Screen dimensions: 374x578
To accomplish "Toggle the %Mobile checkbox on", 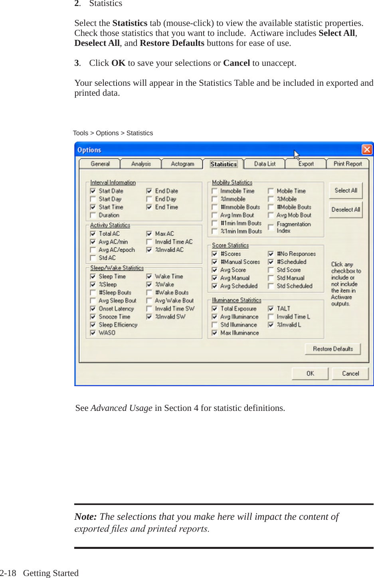I will coord(271,199).
